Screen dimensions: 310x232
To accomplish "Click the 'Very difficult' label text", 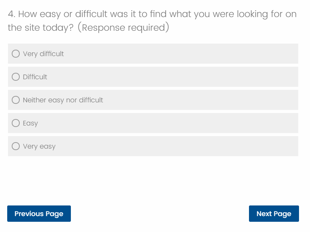I will click(43, 54).
